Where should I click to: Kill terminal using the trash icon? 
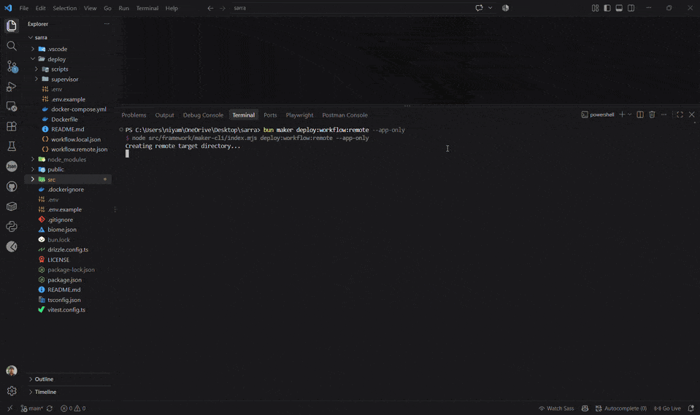652,115
